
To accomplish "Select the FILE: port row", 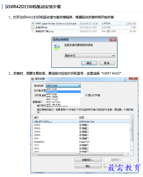I will (82, 138).
